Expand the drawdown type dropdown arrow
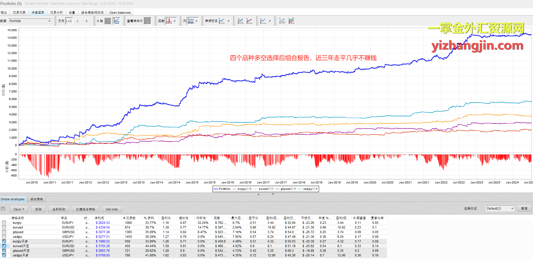 pos(175,21)
